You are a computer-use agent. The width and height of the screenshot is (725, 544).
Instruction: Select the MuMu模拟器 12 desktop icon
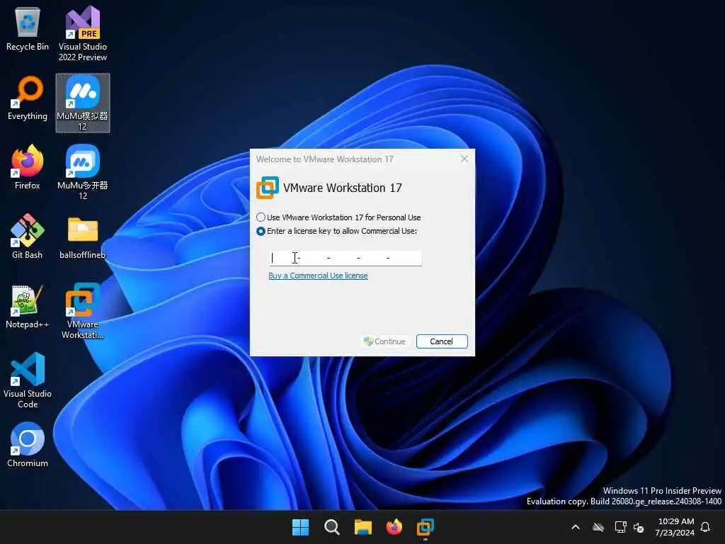(83, 103)
